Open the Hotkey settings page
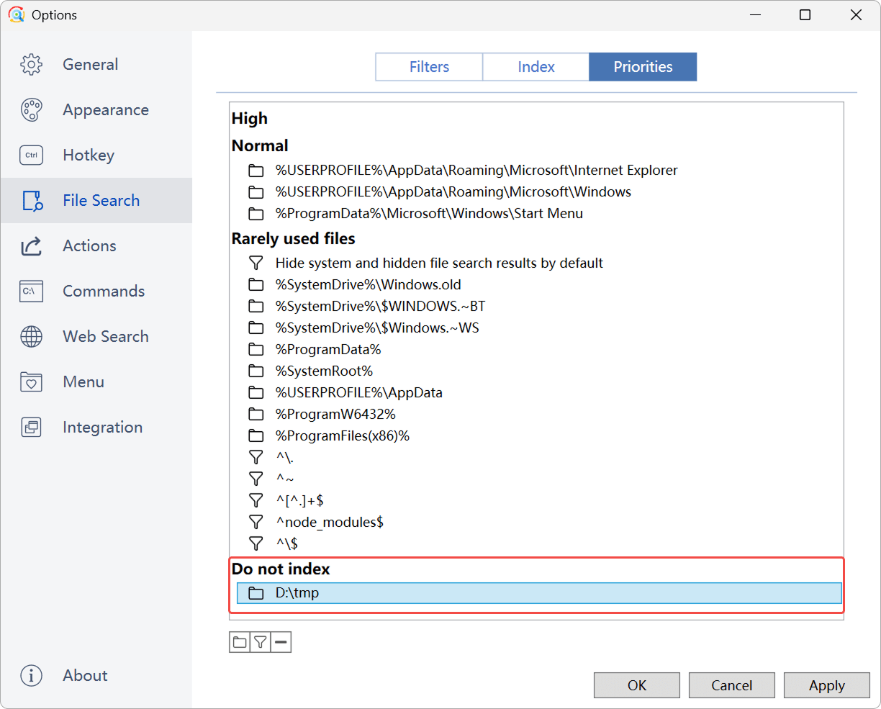This screenshot has width=881, height=709. coord(96,155)
